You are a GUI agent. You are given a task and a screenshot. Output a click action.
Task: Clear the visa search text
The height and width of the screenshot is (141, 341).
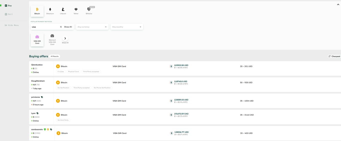pos(61,27)
